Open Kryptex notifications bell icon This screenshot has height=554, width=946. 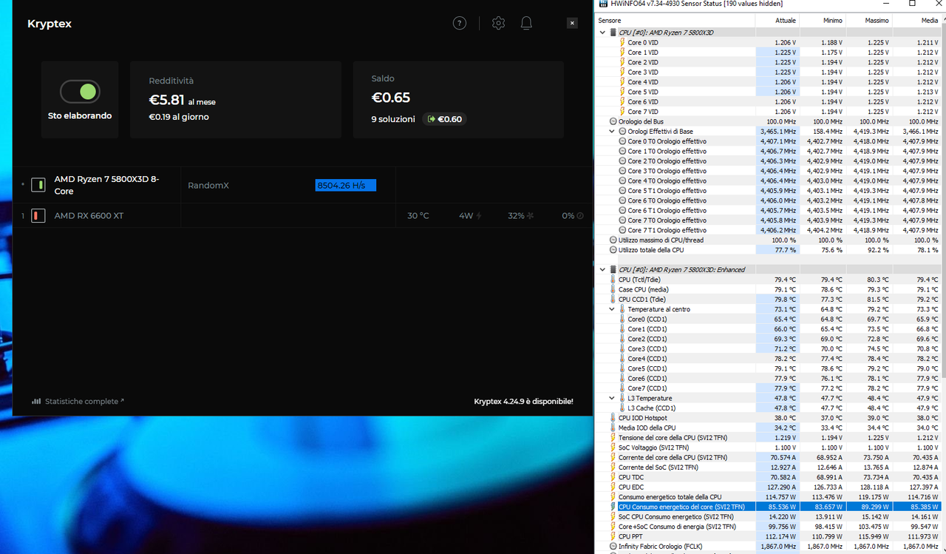pyautogui.click(x=526, y=23)
